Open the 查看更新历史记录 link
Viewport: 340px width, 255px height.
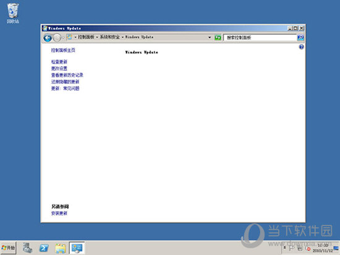click(67, 75)
